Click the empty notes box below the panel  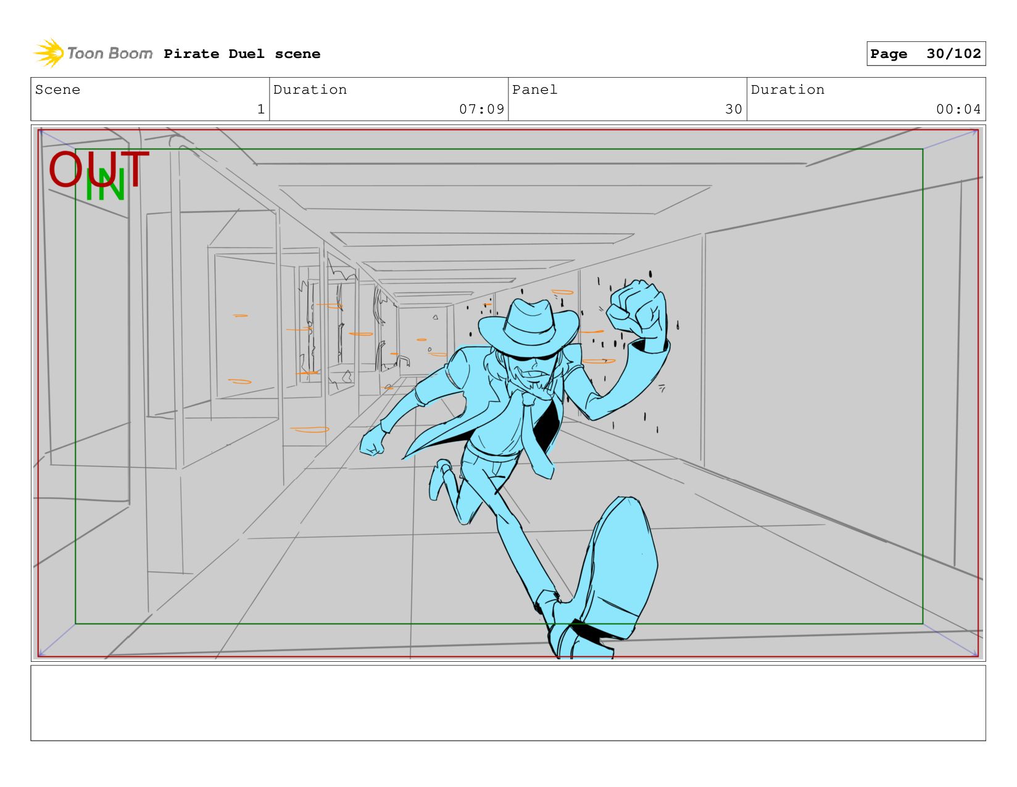click(508, 703)
